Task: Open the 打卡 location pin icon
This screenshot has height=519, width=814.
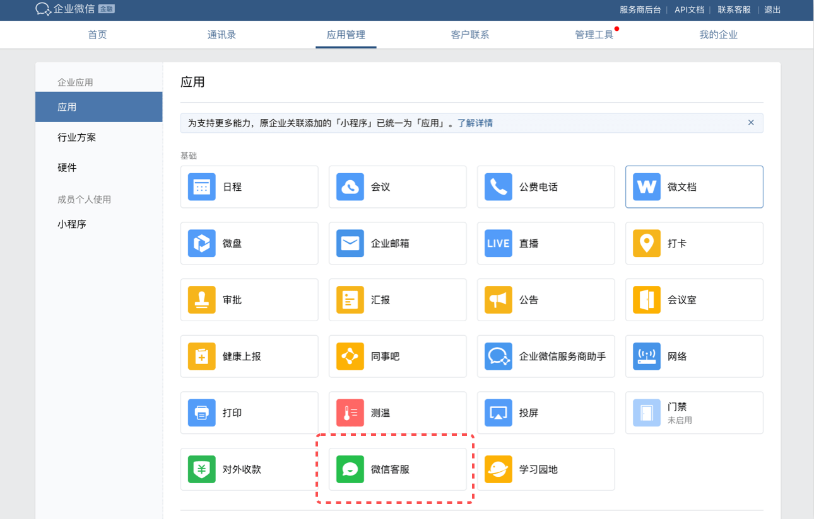Action: click(646, 243)
